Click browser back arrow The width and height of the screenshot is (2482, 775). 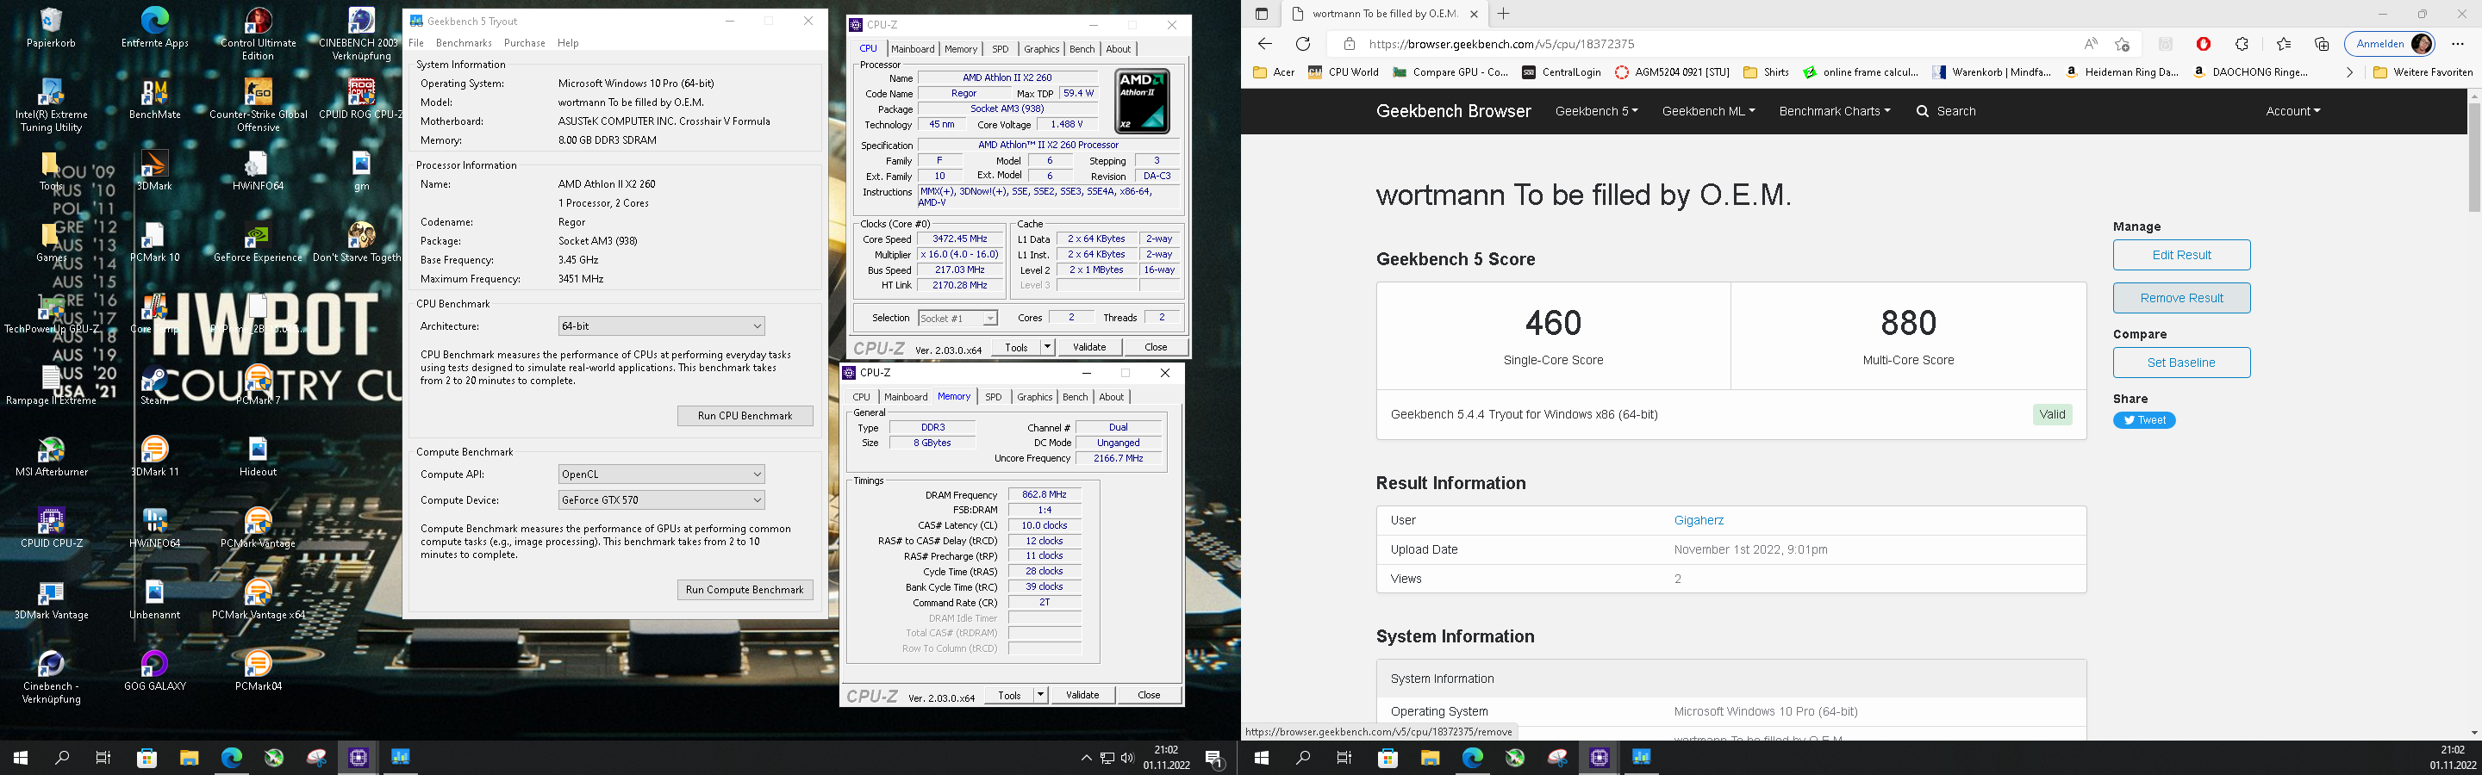pos(1265,43)
